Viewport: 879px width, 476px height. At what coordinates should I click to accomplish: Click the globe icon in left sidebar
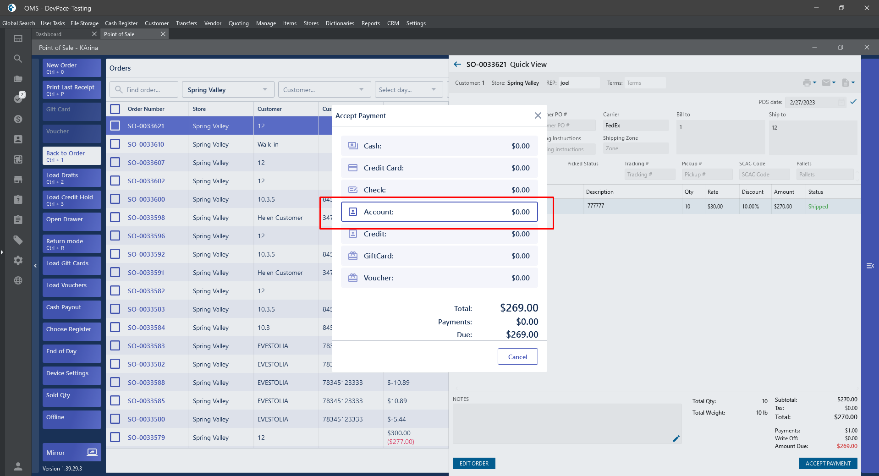[18, 280]
